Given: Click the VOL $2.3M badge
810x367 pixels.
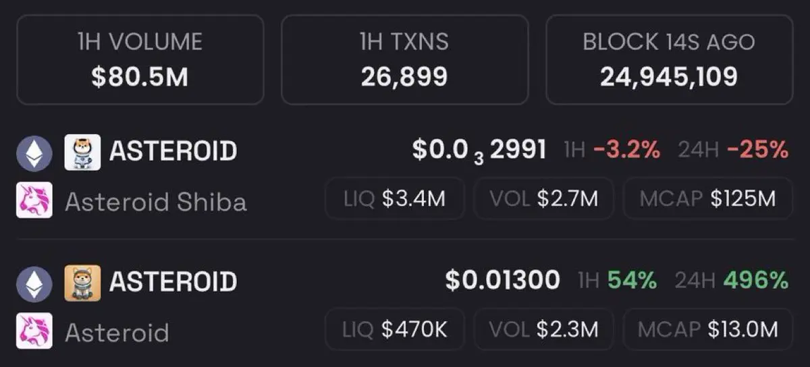Looking at the screenshot, I should (543, 329).
